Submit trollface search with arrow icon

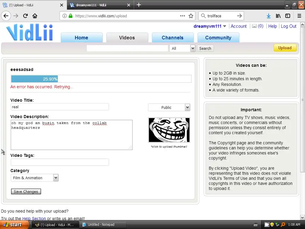(x=239, y=16)
